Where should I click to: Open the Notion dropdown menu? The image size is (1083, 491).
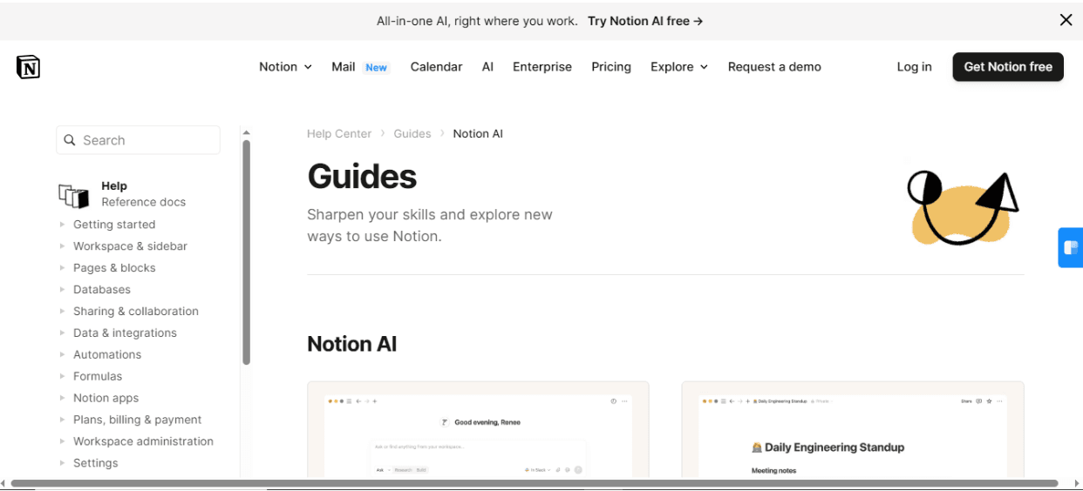coord(285,67)
